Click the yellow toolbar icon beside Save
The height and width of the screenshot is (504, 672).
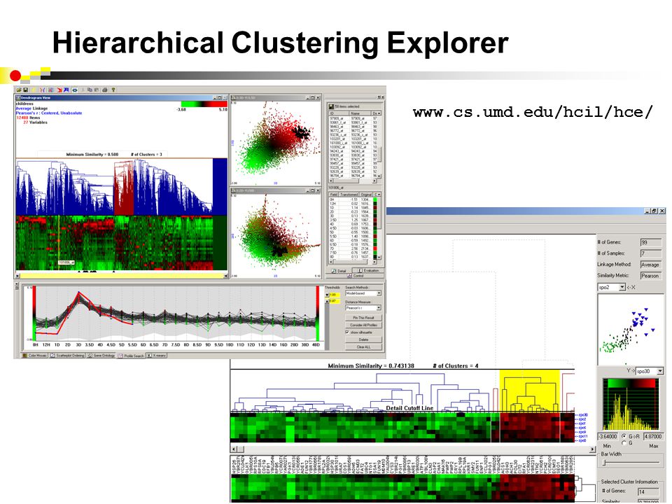click(x=34, y=90)
